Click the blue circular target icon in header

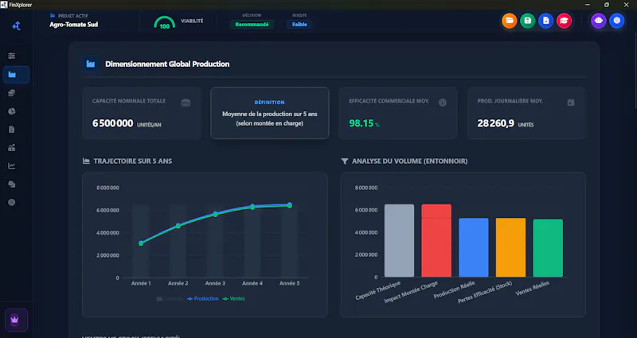coord(616,21)
